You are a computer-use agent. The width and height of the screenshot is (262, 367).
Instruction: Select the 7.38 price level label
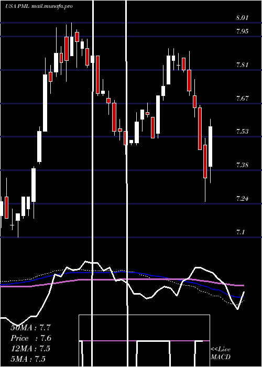pyautogui.click(x=242, y=165)
